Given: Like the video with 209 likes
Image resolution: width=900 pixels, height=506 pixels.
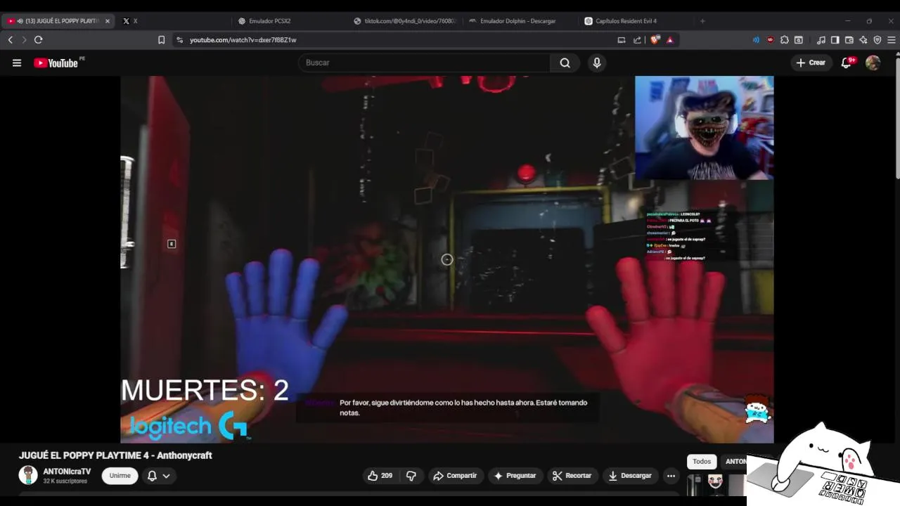Looking at the screenshot, I should [380, 476].
